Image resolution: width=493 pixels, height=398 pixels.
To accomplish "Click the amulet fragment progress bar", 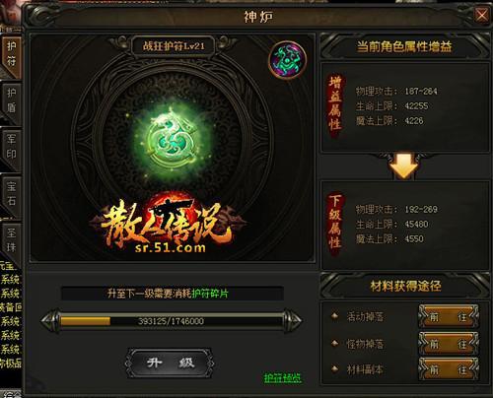I will [171, 321].
